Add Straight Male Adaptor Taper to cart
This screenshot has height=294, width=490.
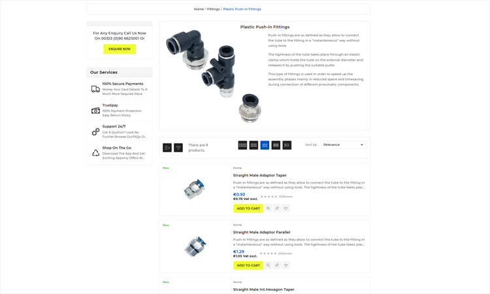[x=248, y=208]
